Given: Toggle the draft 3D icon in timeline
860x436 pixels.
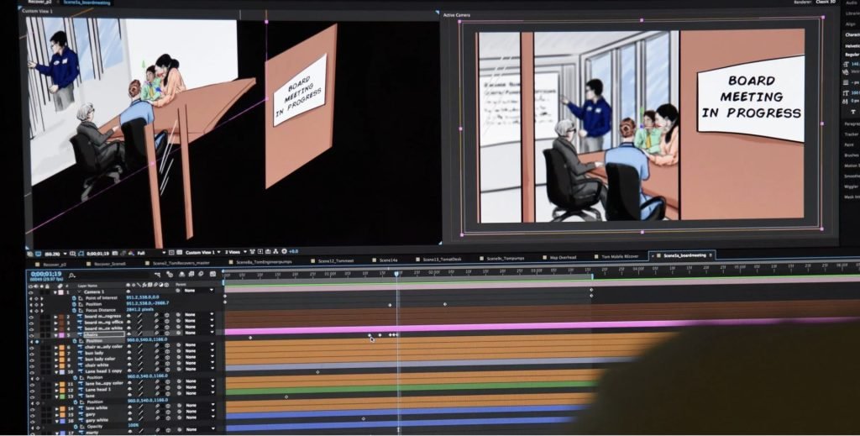Looking at the screenshot, I should tap(170, 274).
